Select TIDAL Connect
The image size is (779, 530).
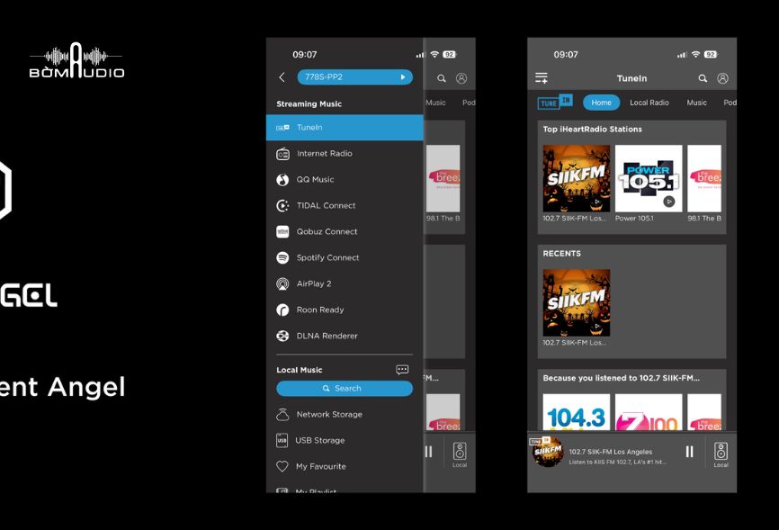point(345,205)
